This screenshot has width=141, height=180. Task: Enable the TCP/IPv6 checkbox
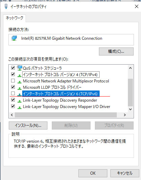13,94
